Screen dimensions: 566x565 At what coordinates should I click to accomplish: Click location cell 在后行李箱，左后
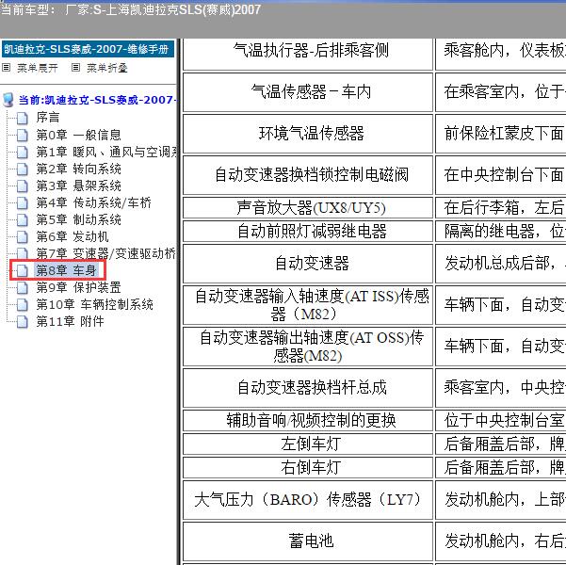(x=501, y=207)
